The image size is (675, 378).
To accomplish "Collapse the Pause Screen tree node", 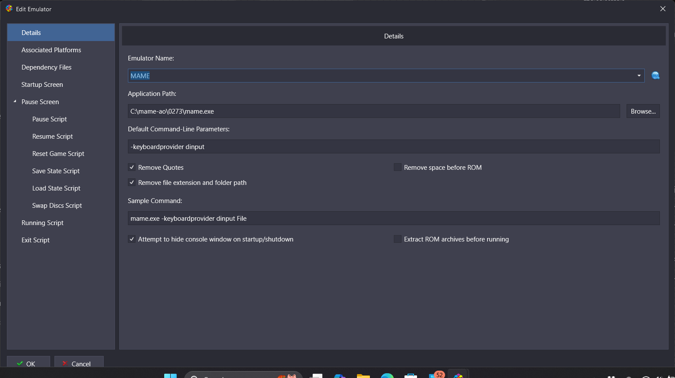I will pyautogui.click(x=15, y=102).
